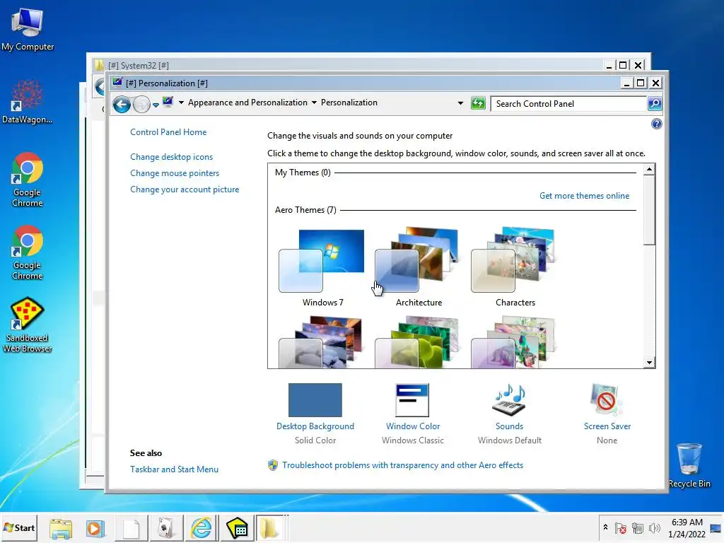The height and width of the screenshot is (543, 724).
Task: Open Taskbar and Start Menu link
Action: tap(174, 469)
